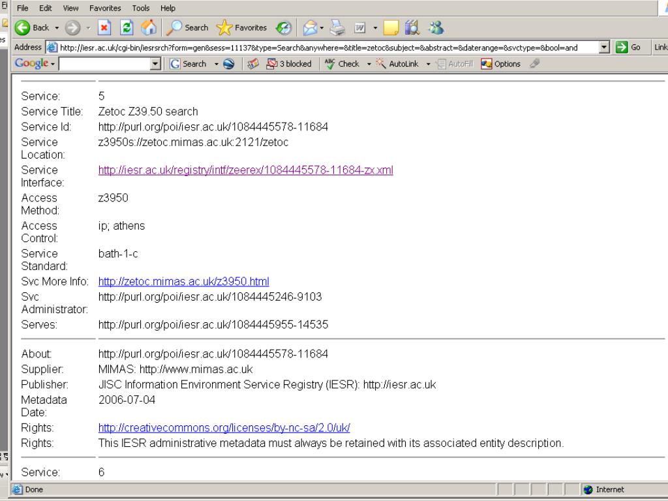Click the icon left of '3 blocked'
Image resolution: width=668 pixels, height=501 pixels.
click(253, 64)
